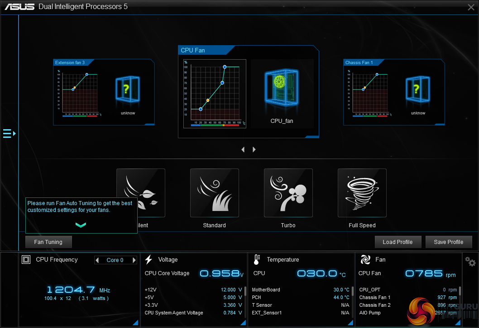Click the Temperature thermometer icon
Image resolution: width=479 pixels, height=328 pixels.
coord(257,260)
